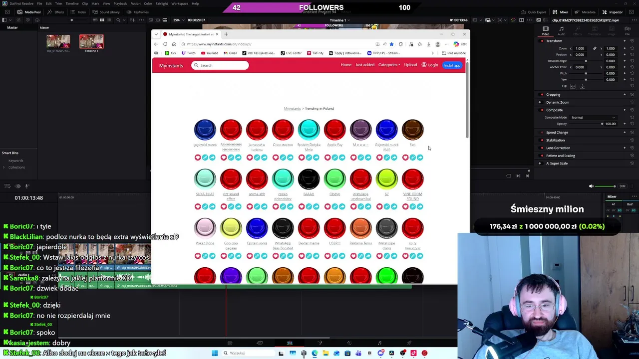The width and height of the screenshot is (639, 359).
Task: Copy link of the Apple Pay sound
Action: tap(335, 158)
